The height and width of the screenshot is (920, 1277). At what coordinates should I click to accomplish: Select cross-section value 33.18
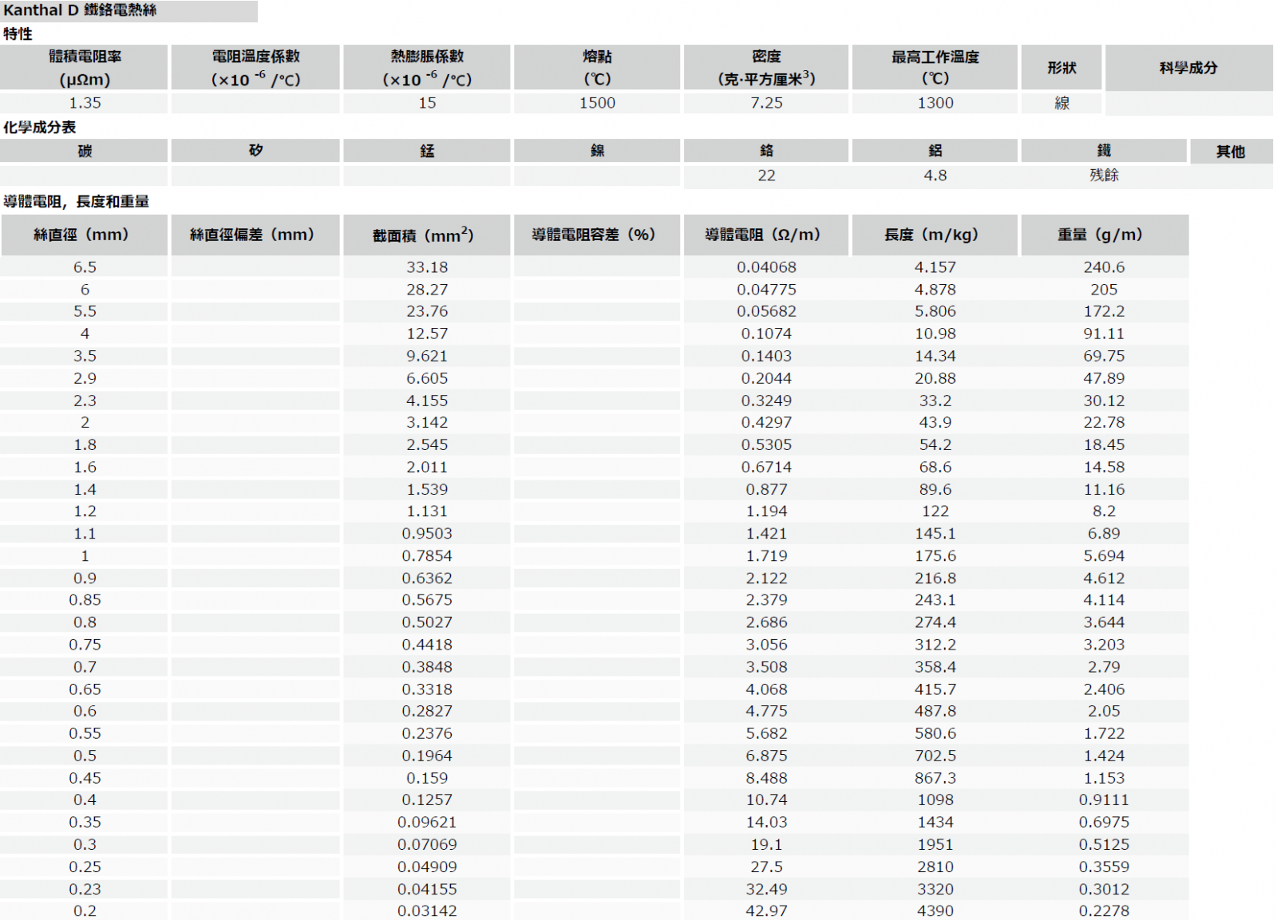click(427, 267)
